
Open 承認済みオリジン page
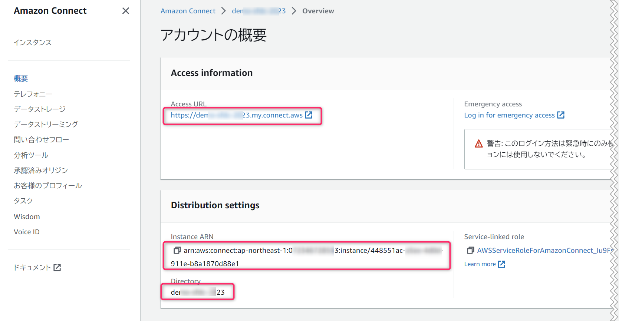point(41,171)
